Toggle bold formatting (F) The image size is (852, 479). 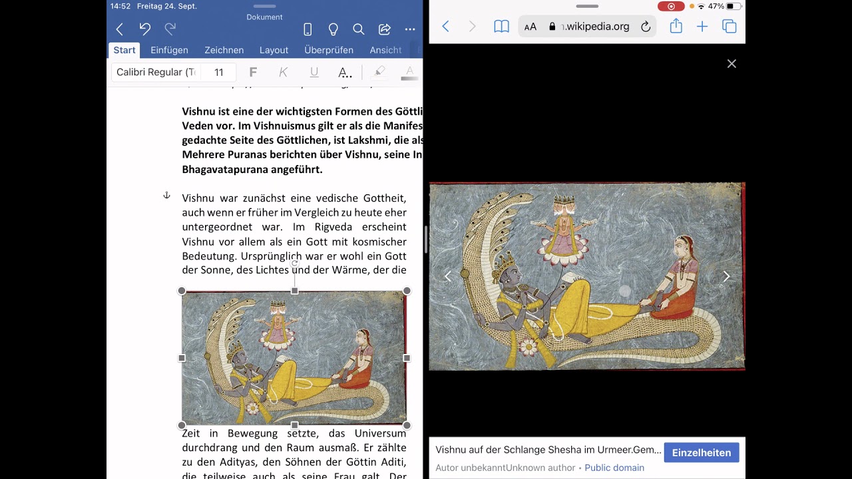253,72
